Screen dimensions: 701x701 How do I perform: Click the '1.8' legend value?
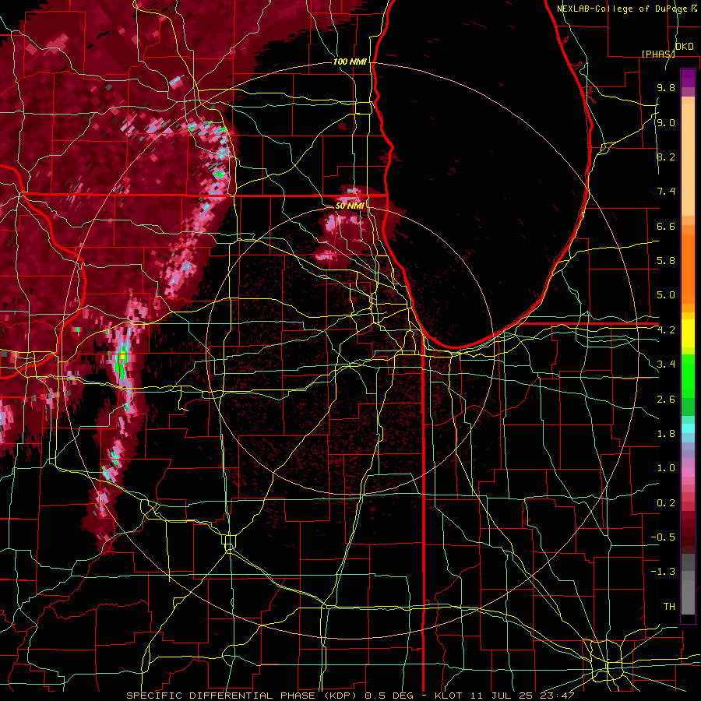click(x=666, y=434)
